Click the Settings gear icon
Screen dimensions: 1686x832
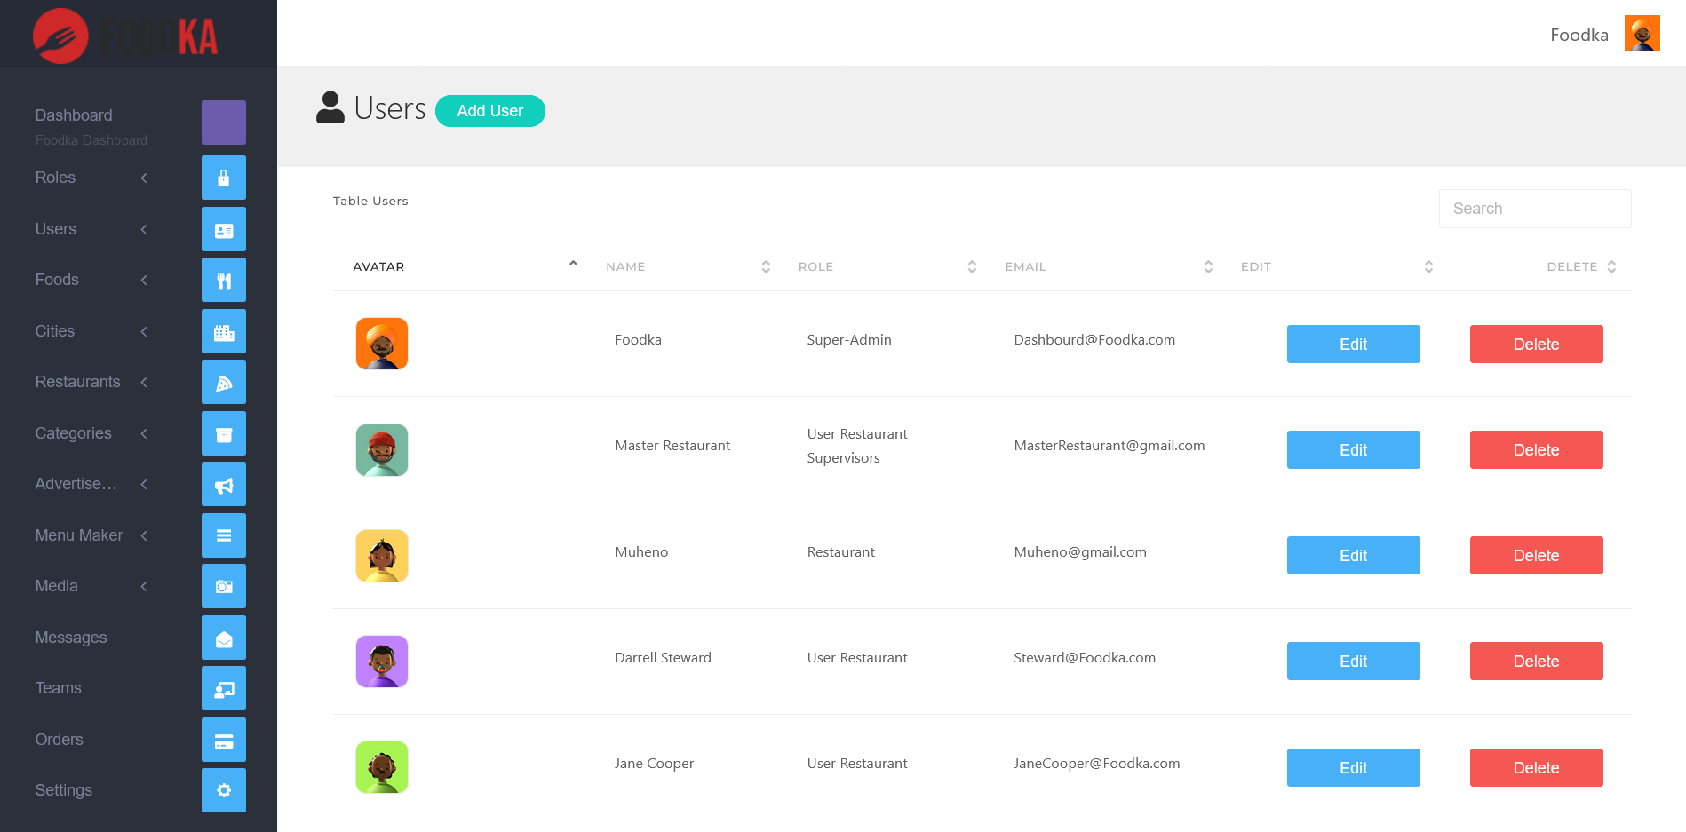tap(224, 790)
